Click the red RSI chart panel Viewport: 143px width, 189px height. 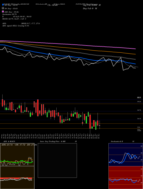126,178
